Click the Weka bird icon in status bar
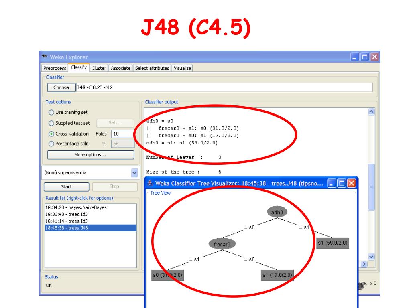411x308 pixels. click(x=363, y=285)
